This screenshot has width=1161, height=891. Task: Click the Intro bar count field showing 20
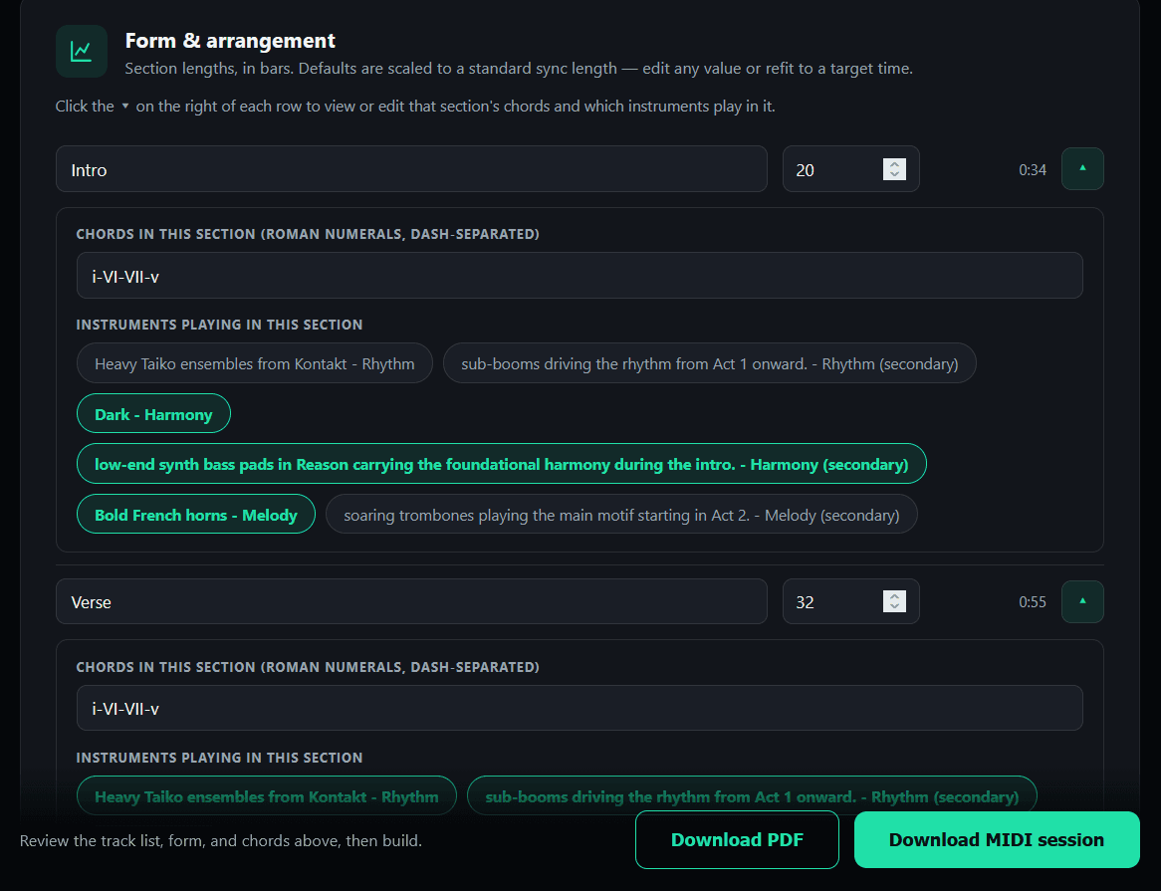tap(850, 169)
